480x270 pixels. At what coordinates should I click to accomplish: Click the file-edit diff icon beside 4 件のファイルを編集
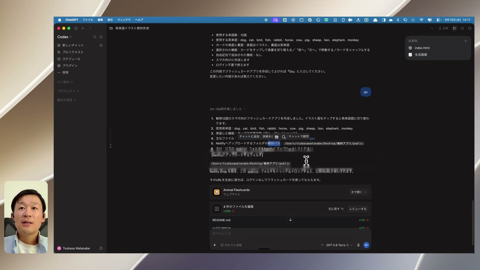[x=217, y=209]
